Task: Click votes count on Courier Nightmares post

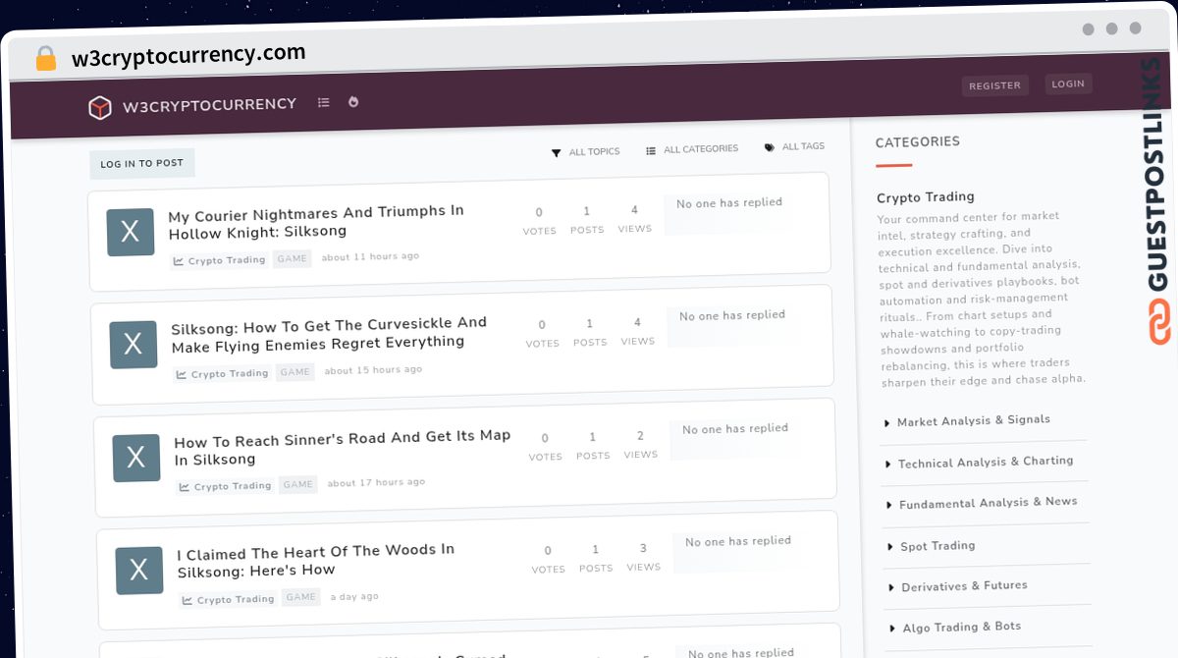Action: 539,221
